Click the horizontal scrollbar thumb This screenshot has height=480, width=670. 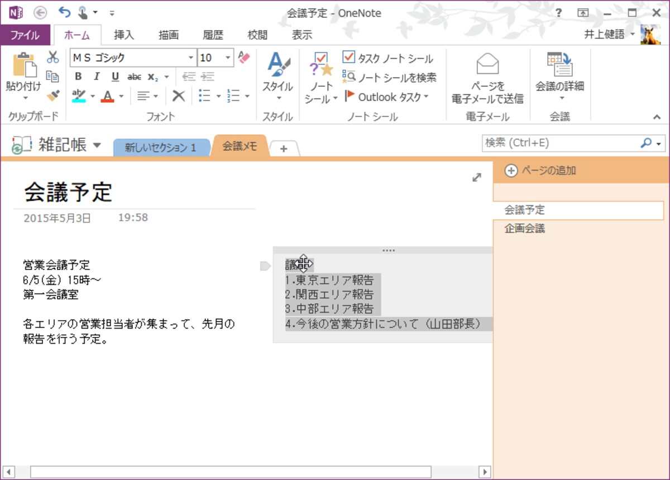(x=231, y=472)
